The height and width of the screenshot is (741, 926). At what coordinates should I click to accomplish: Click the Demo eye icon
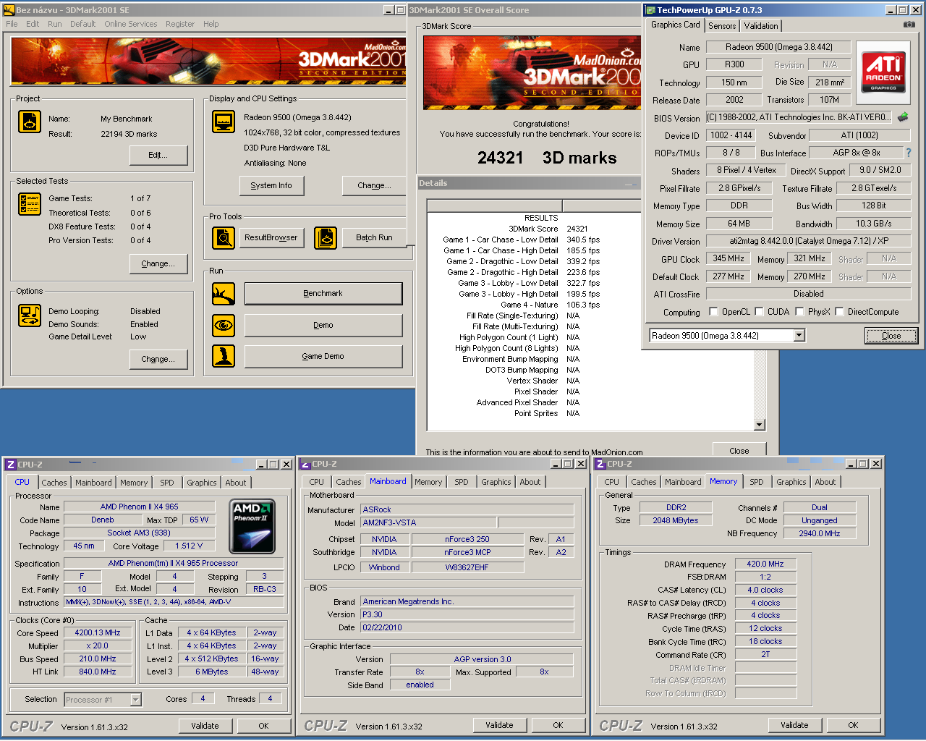pos(224,326)
